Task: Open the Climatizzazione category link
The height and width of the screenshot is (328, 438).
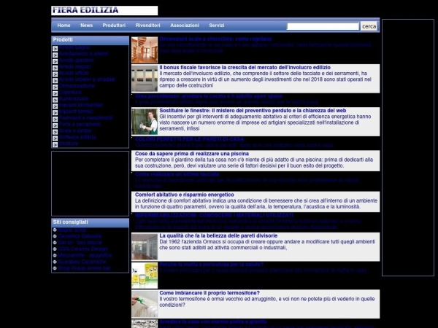Action: [x=77, y=86]
